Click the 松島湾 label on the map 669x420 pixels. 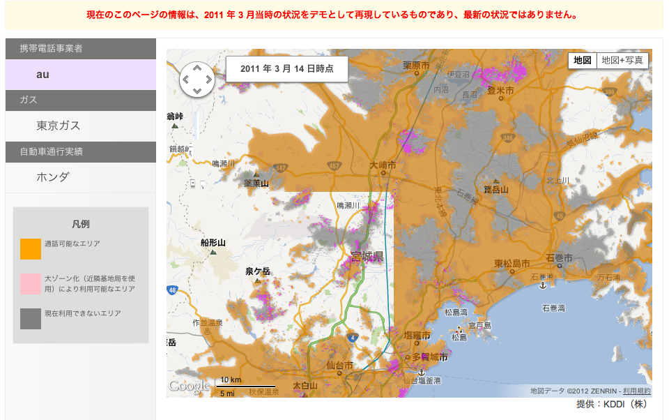coord(456,313)
